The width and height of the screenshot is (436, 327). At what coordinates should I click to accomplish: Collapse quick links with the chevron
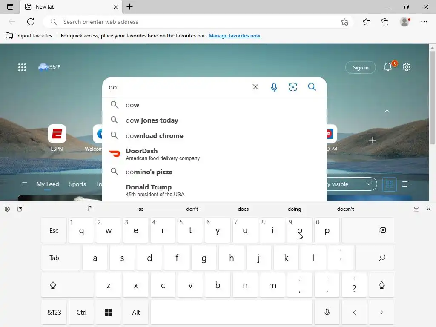(387, 111)
